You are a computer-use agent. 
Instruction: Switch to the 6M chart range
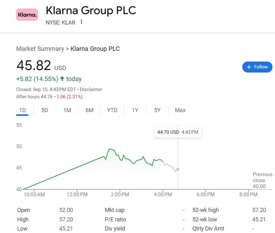tap(89, 110)
